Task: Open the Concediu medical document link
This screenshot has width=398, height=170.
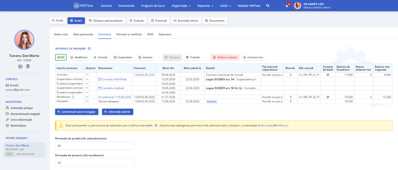Action: [111, 88]
